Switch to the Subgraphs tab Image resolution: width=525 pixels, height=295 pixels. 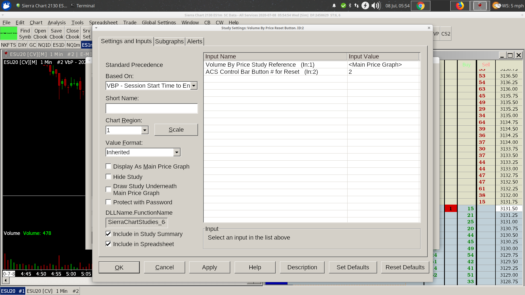point(169,42)
